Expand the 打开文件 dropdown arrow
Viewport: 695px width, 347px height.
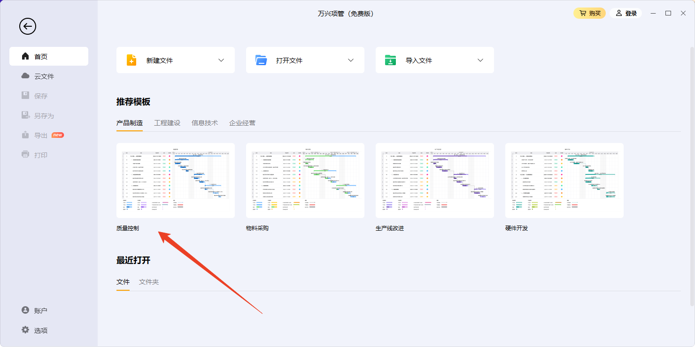[351, 60]
